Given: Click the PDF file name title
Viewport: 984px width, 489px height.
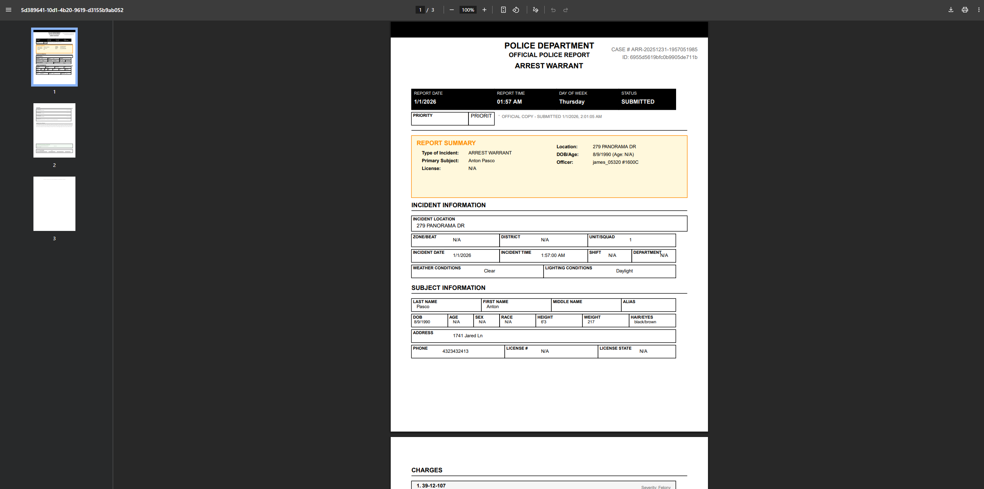Looking at the screenshot, I should point(72,10).
